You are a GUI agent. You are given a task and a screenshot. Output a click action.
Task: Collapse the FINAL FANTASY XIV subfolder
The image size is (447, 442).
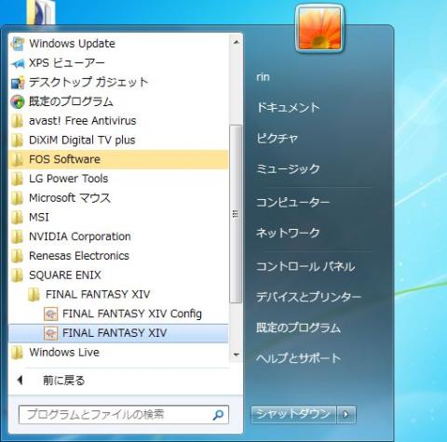[118, 294]
